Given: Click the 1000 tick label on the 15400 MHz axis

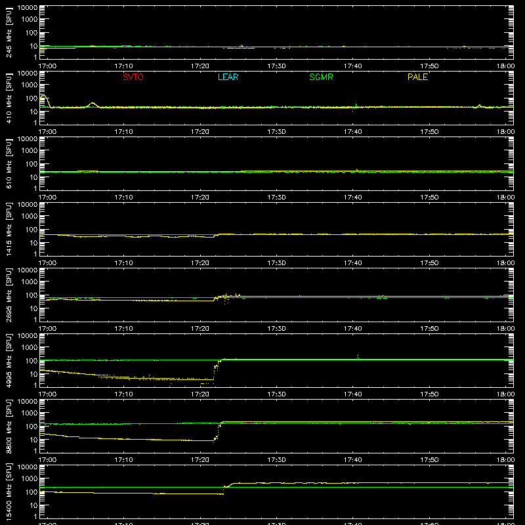Looking at the screenshot, I should (x=30, y=479).
